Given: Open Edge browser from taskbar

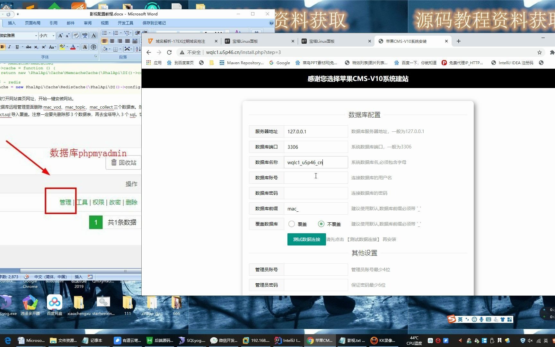Looking at the screenshot, I should 8,340.
